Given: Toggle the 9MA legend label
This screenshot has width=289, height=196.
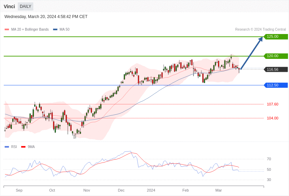Looking at the screenshot, I should tap(31, 147).
